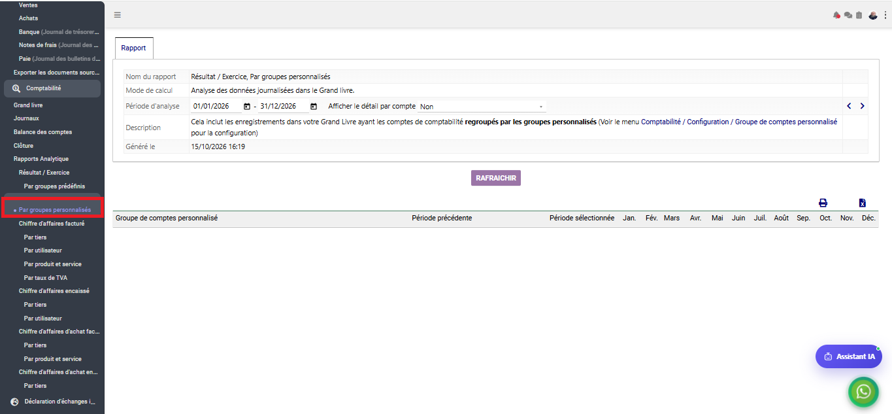Open Grand livre in sidebar
The height and width of the screenshot is (414, 892).
pos(28,105)
